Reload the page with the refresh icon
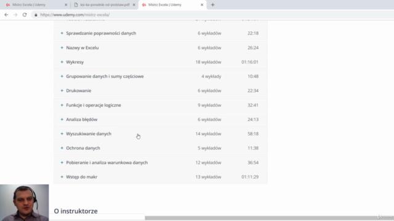 [x=25, y=15]
